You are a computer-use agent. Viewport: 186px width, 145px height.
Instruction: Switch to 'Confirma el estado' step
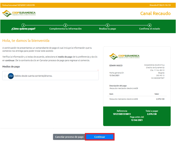pos(149,29)
